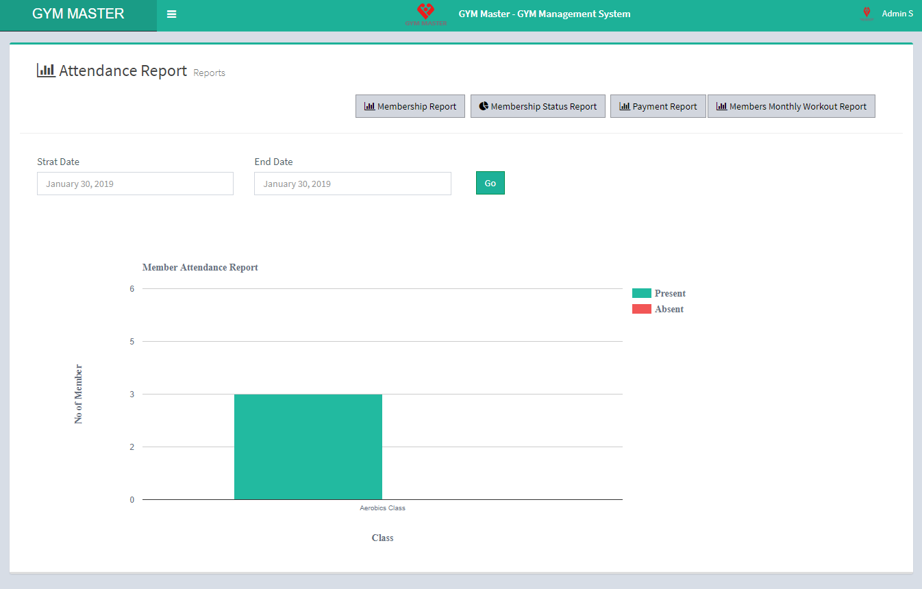Click the pie chart icon for Membership Status
The height and width of the screenshot is (589, 922).
click(x=484, y=106)
